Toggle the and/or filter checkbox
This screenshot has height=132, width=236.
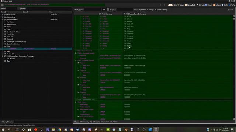click(x=108, y=10)
